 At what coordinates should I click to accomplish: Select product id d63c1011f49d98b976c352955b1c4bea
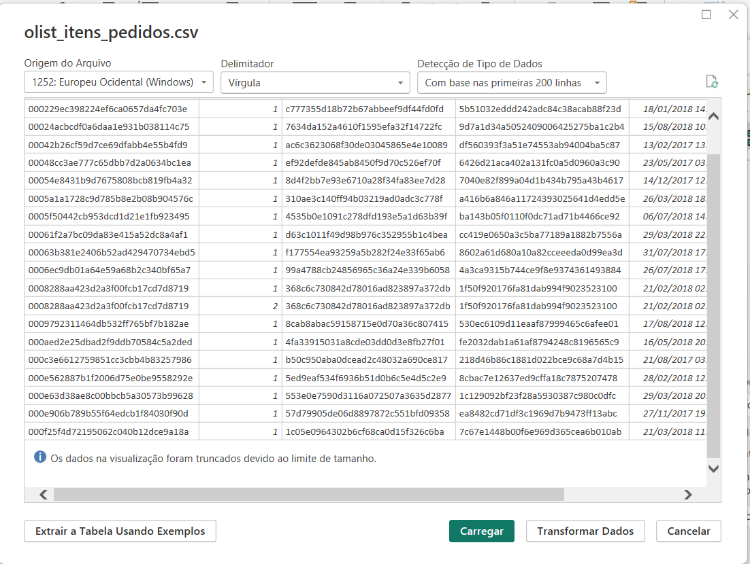pos(368,234)
